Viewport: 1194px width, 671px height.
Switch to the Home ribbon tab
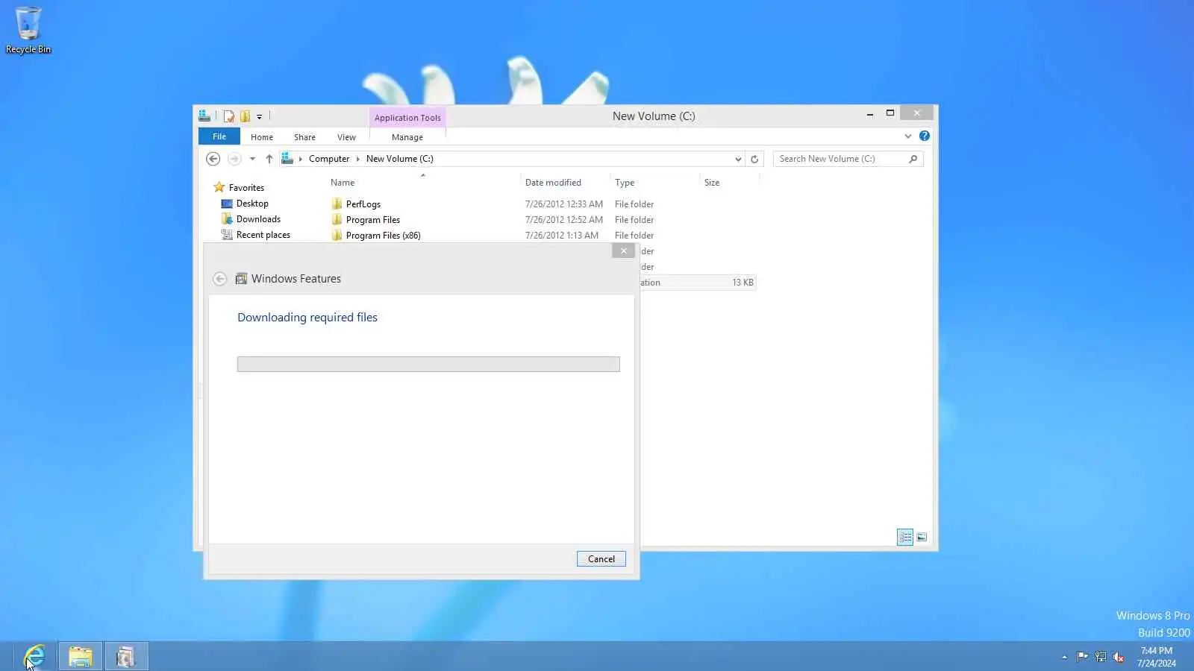262,137
